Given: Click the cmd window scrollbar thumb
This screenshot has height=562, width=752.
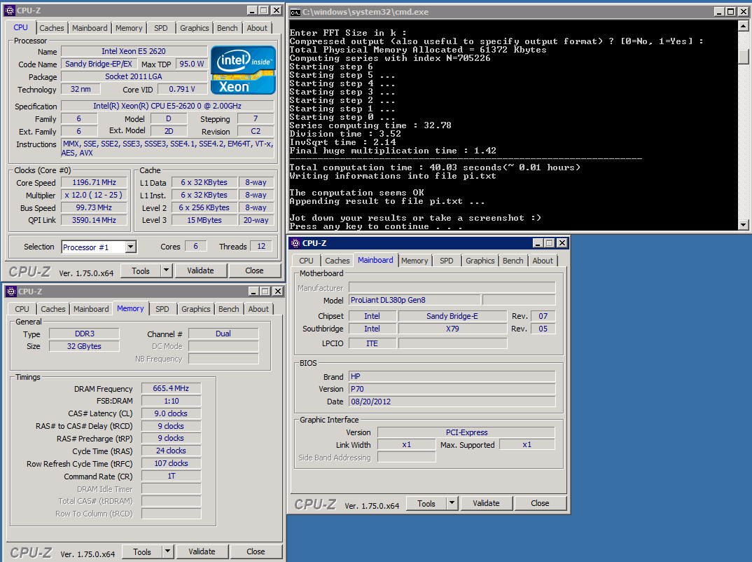Looking at the screenshot, I should (x=744, y=57).
